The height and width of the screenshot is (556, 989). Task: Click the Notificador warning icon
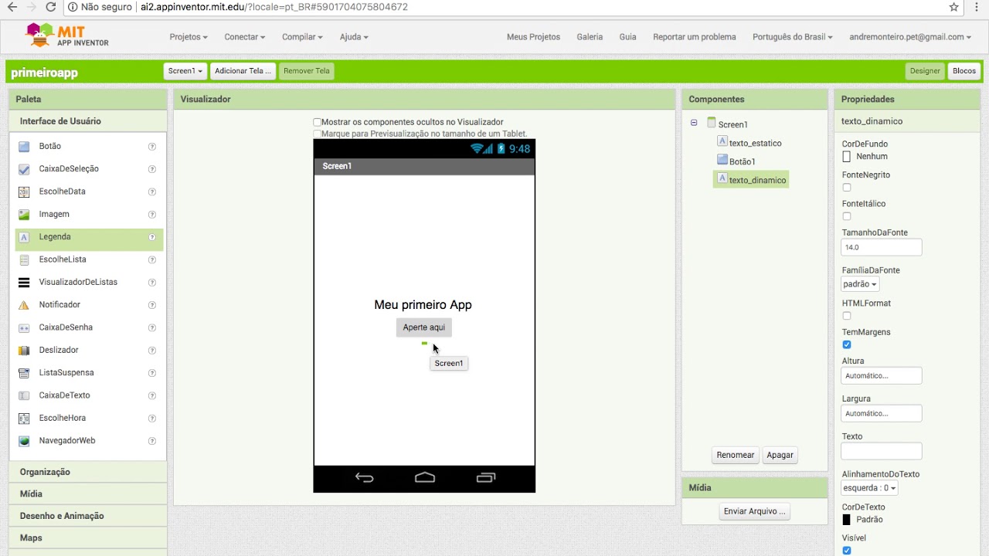click(x=24, y=305)
